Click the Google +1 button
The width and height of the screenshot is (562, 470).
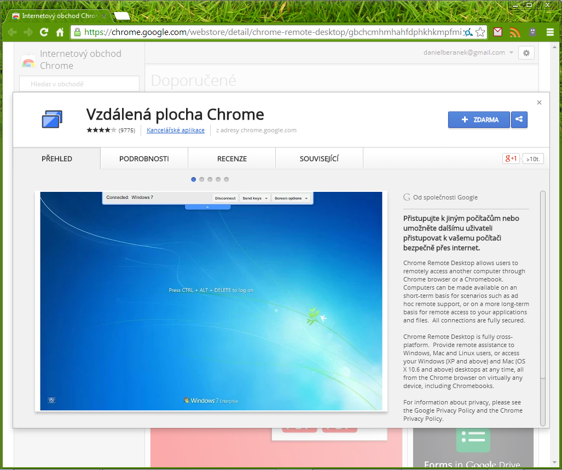pyautogui.click(x=511, y=158)
